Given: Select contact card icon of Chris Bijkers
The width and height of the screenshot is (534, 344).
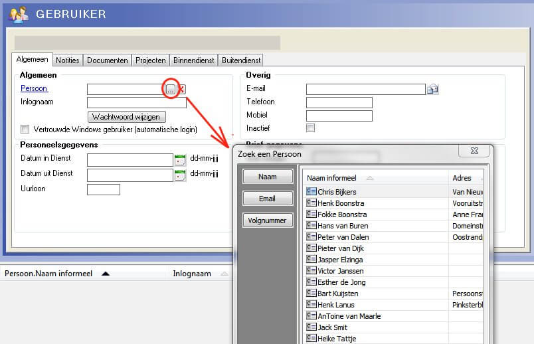Looking at the screenshot, I should (x=311, y=191).
